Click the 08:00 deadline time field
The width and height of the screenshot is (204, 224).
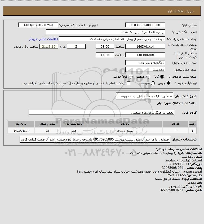tap(105, 46)
